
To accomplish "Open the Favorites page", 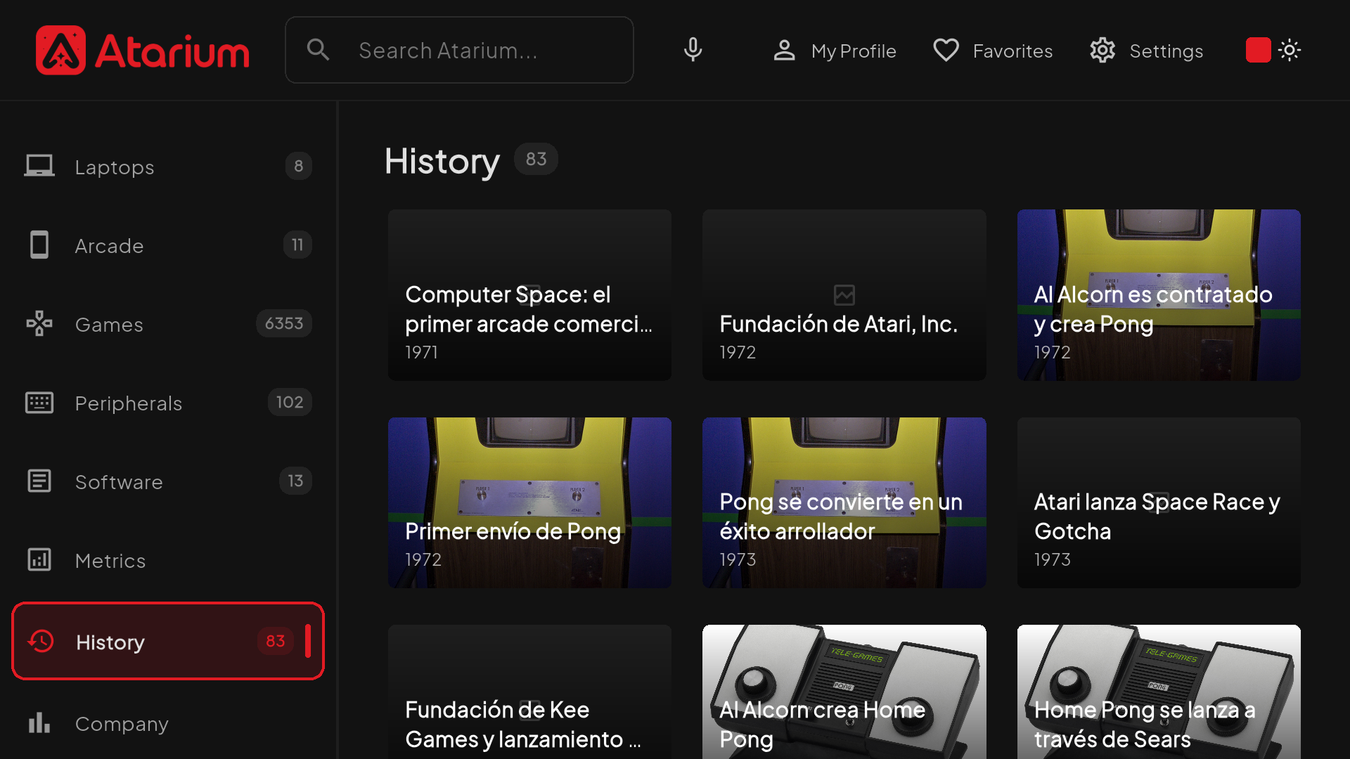I will click(993, 51).
